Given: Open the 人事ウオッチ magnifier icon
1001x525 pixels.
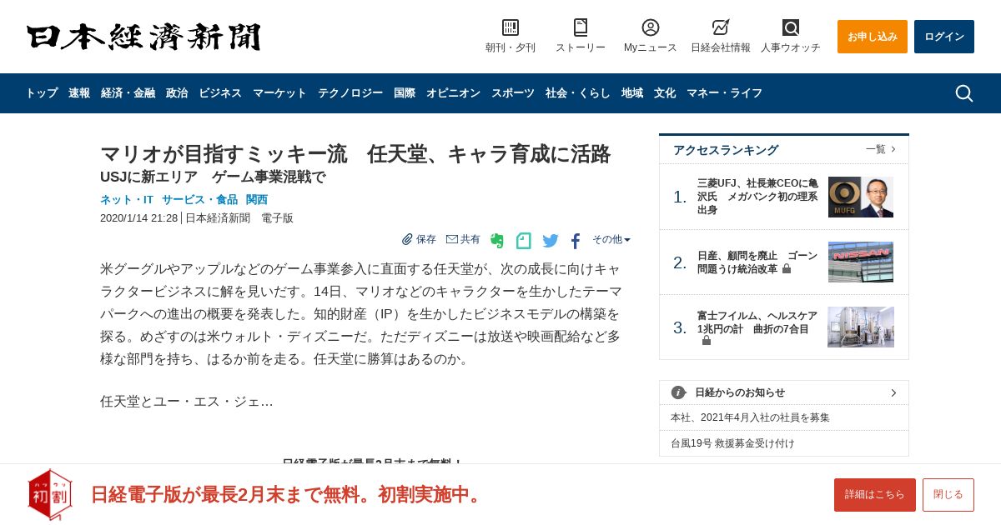Looking at the screenshot, I should click(x=791, y=27).
